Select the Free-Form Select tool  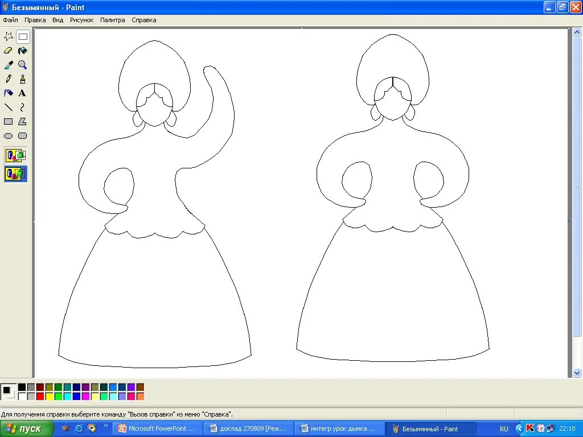[9, 36]
